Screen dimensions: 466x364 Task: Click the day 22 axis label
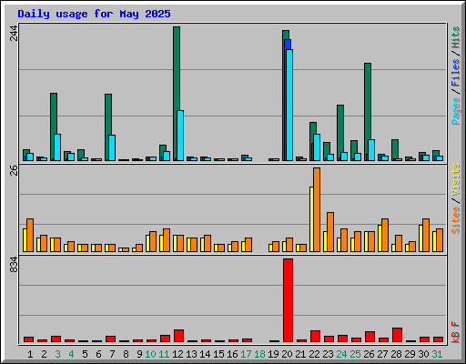[x=314, y=354]
